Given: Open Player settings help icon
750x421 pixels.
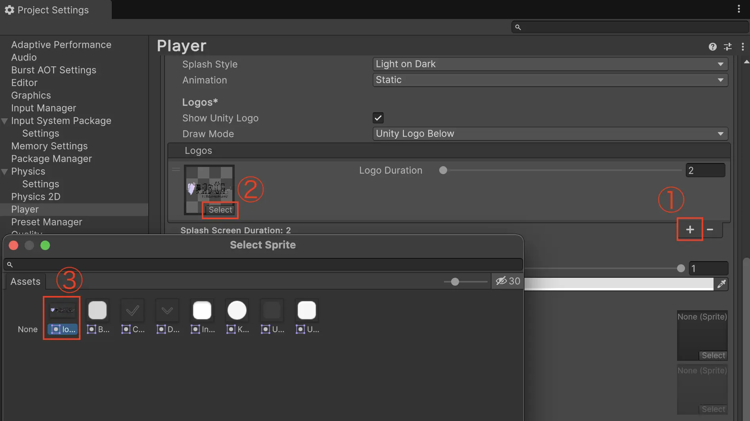Looking at the screenshot, I should click(x=712, y=47).
